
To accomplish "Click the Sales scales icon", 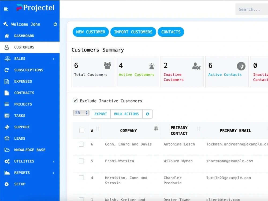I will (7, 59).
